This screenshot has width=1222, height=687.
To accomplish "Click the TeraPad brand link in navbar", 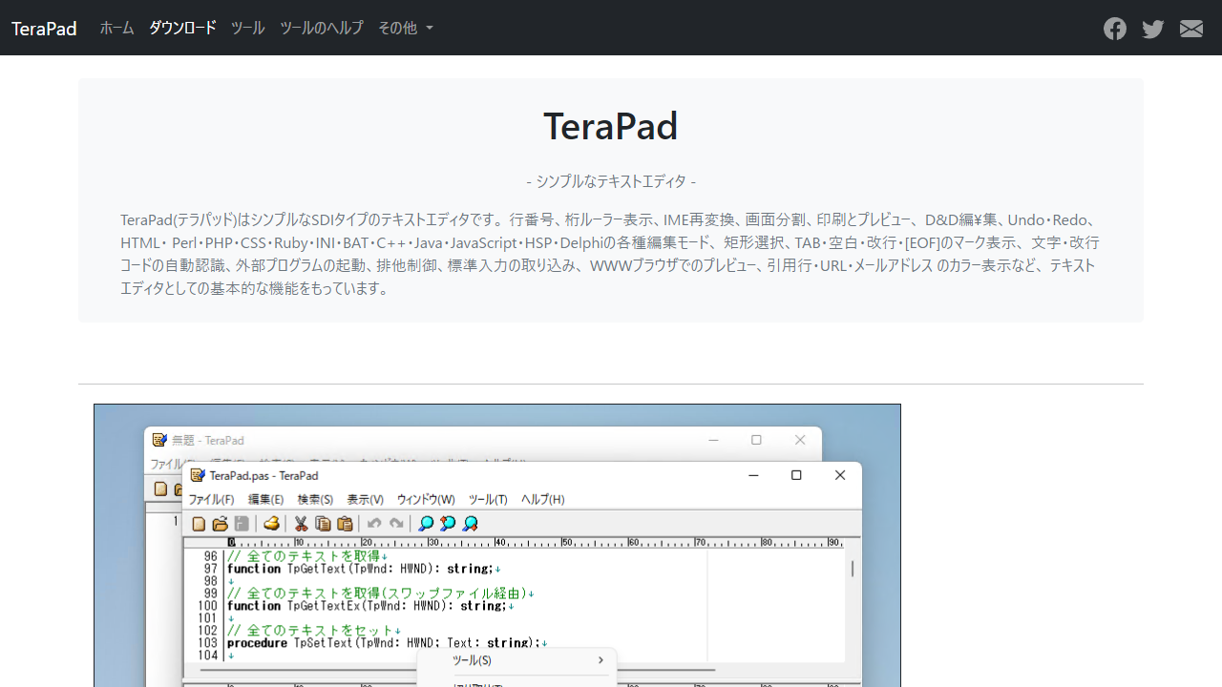I will (44, 28).
